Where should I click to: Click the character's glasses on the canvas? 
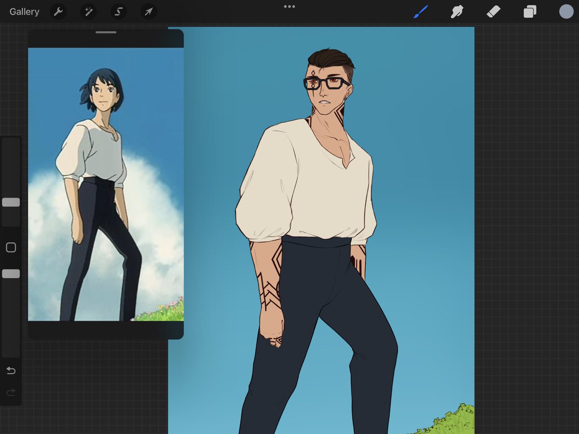coord(326,83)
